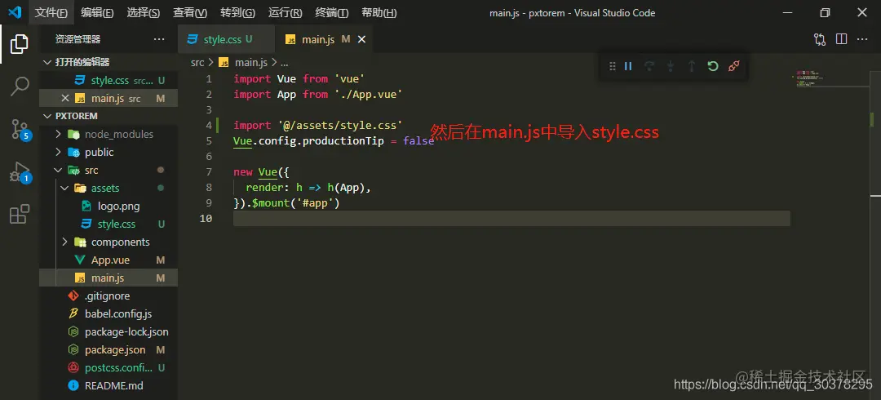The height and width of the screenshot is (400, 881).
Task: Switch to the style.css editor tab
Action: pos(227,39)
